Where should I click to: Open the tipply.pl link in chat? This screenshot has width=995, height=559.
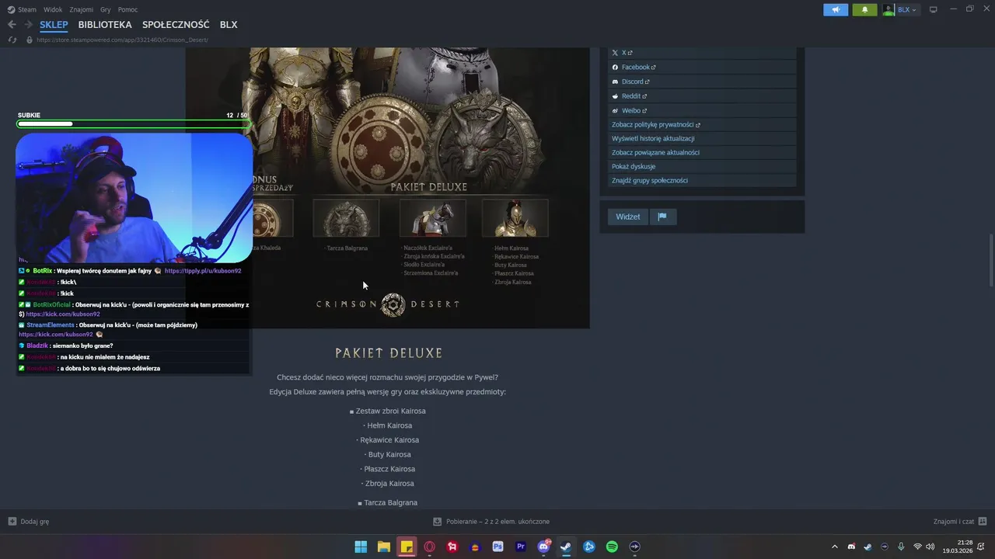203,271
